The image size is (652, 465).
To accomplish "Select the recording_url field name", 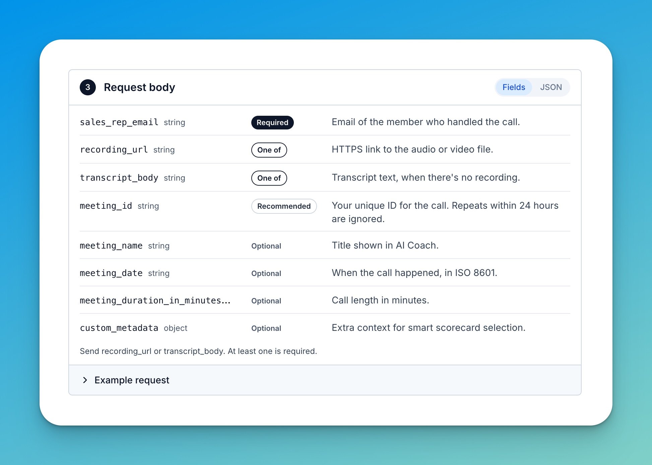I will 114,150.
